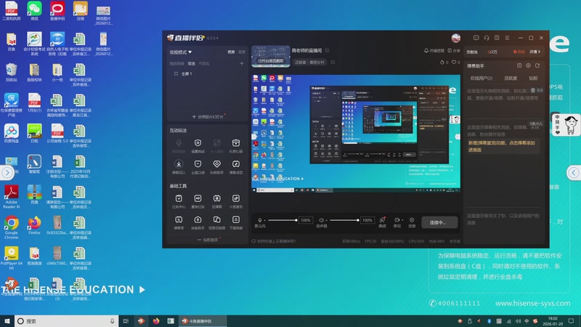Click the 弹幕助手 pop-out icon

click(537, 65)
